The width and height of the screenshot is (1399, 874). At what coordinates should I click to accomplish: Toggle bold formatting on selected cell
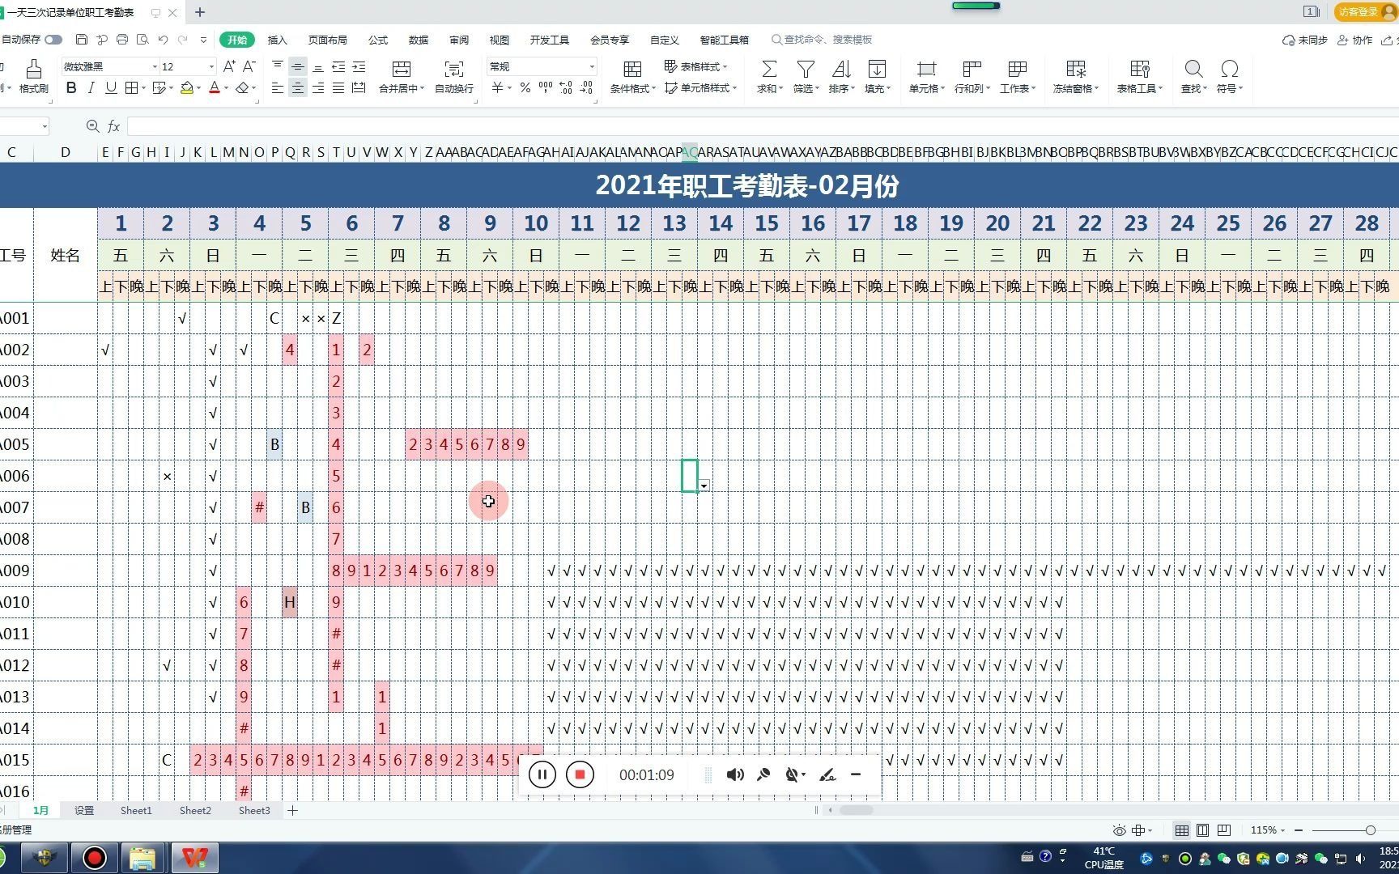(71, 88)
